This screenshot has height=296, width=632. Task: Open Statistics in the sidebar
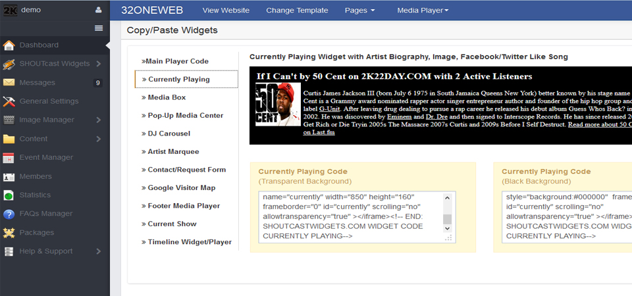[35, 195]
